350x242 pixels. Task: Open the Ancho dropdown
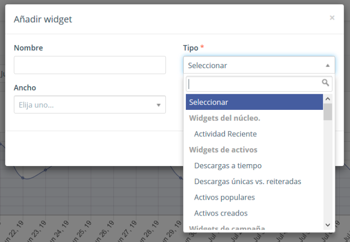[x=89, y=105]
